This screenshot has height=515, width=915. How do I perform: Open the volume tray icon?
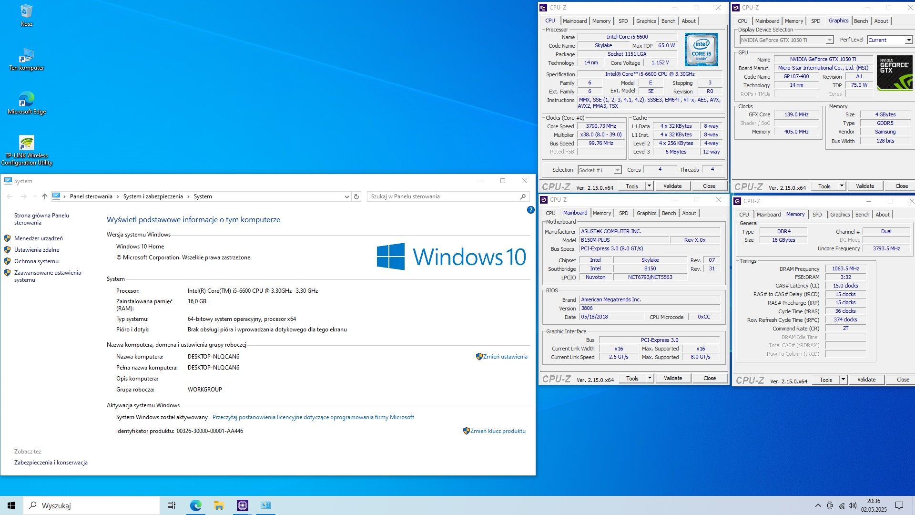[x=853, y=505]
